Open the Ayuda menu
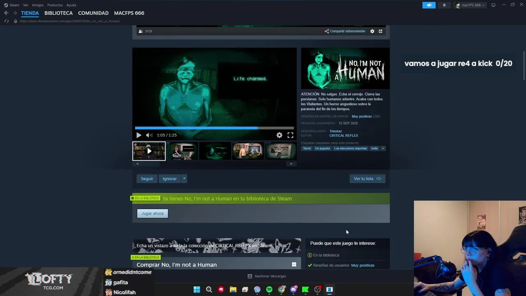 71,5
